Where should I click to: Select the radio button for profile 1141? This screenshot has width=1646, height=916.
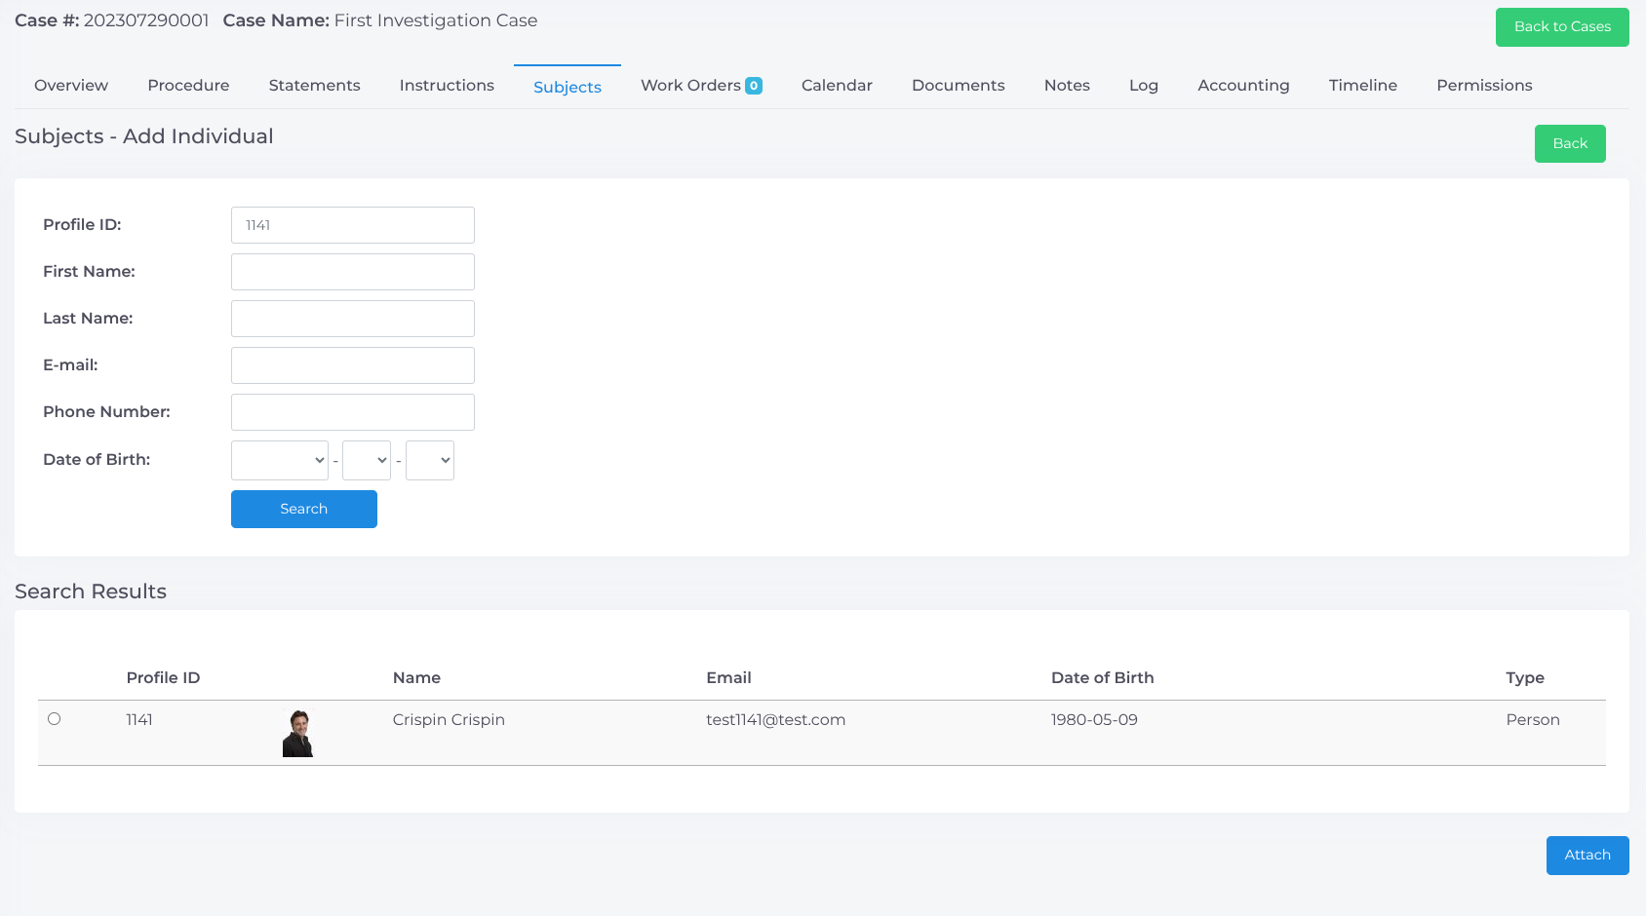[55, 719]
